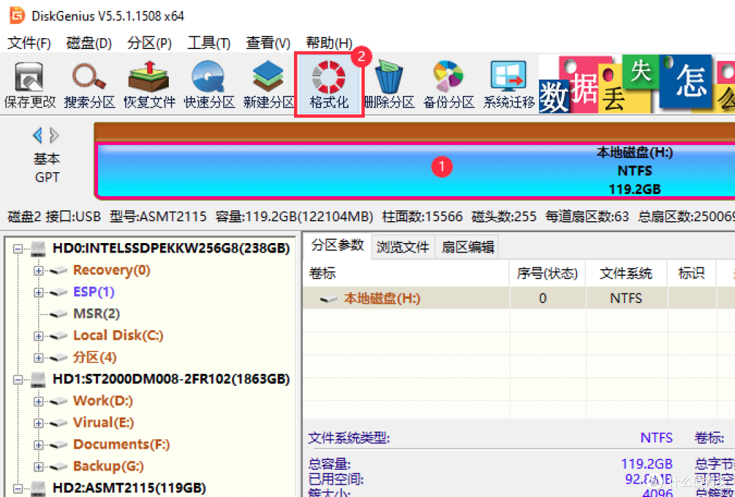Expand the Work(D:) partition node
735x497 pixels.
coord(38,402)
